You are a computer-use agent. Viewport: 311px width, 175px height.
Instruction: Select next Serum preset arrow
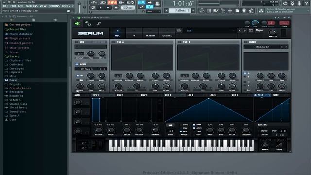pos(245,31)
